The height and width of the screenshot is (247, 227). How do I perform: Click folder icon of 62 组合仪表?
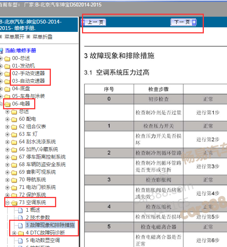(x=14, y=127)
